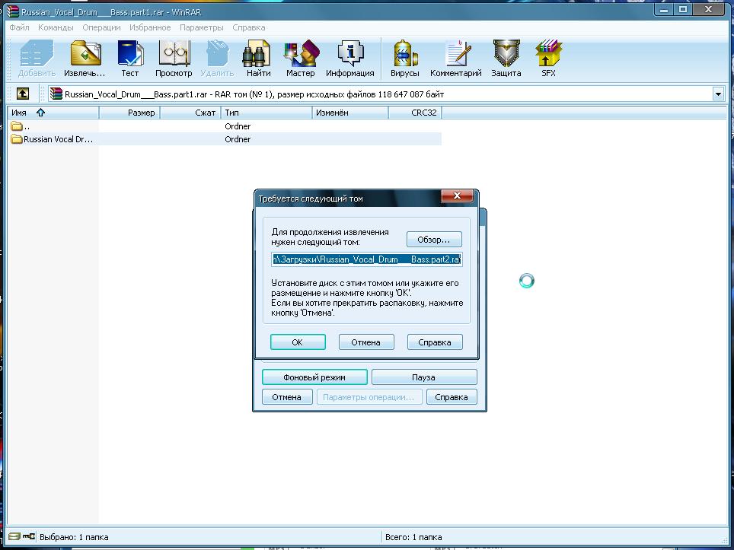Image resolution: width=734 pixels, height=550 pixels.
Task: Click the Find (Найти) binoculars icon
Action: pos(258,59)
